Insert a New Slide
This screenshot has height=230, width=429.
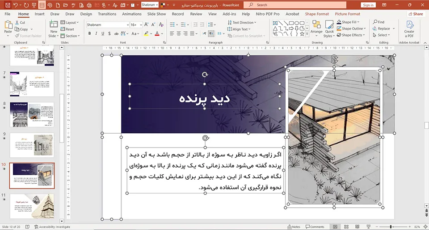(x=54, y=29)
